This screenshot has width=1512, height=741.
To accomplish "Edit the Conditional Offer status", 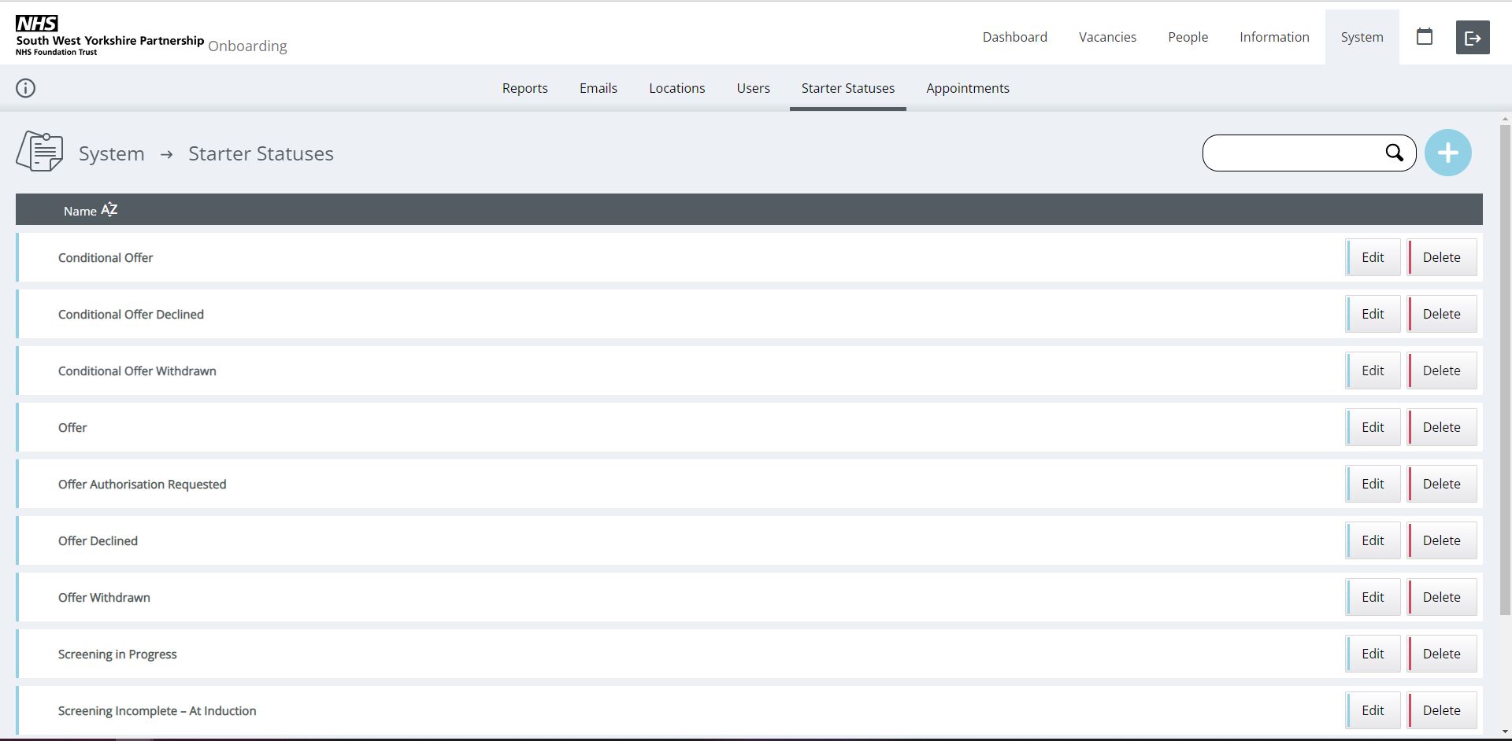I will pos(1373,257).
